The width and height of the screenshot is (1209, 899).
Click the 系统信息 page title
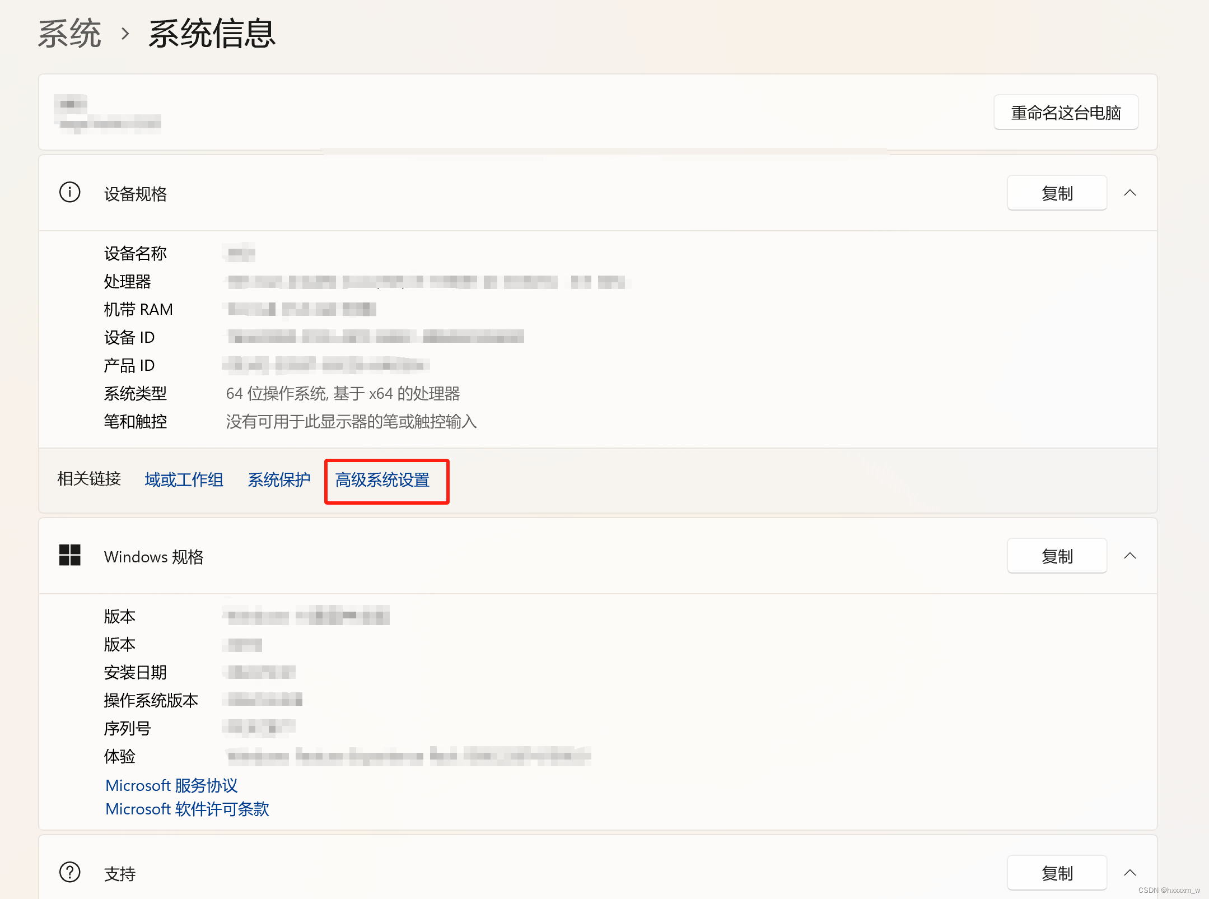click(x=212, y=34)
